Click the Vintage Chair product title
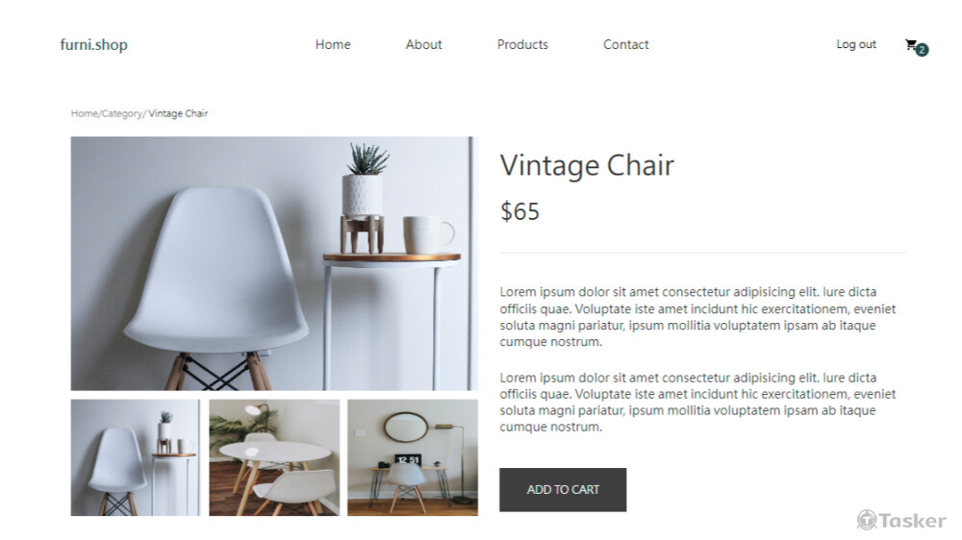Viewport: 962px width, 540px height. click(x=587, y=165)
